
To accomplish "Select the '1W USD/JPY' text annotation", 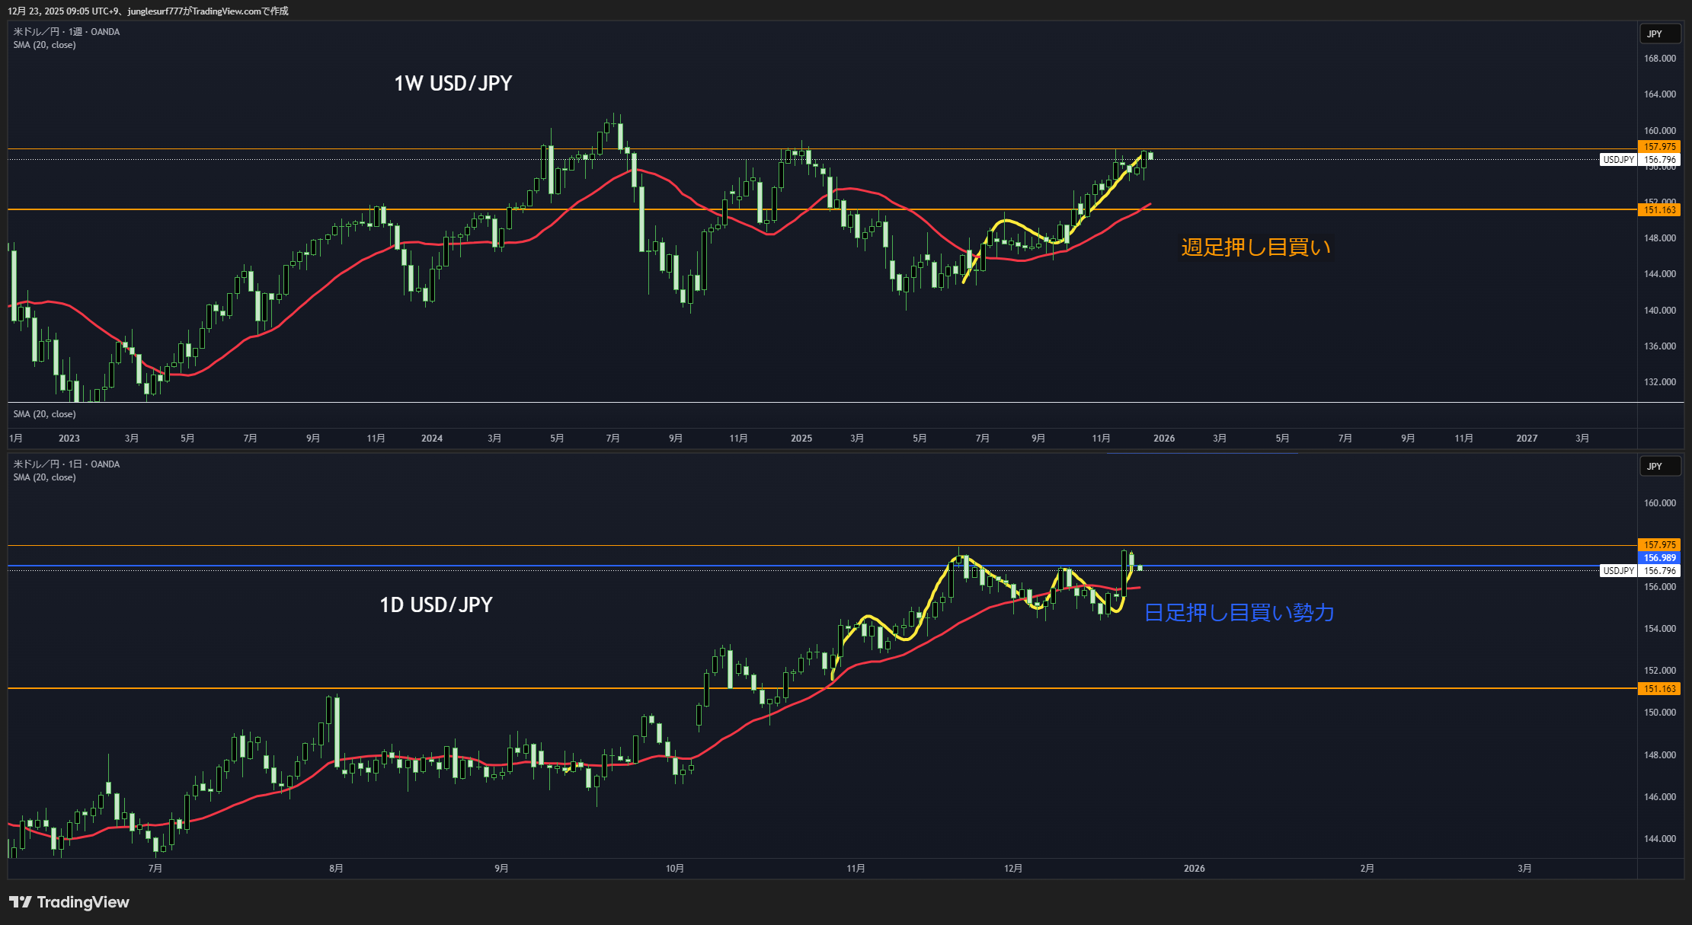I will 453,84.
